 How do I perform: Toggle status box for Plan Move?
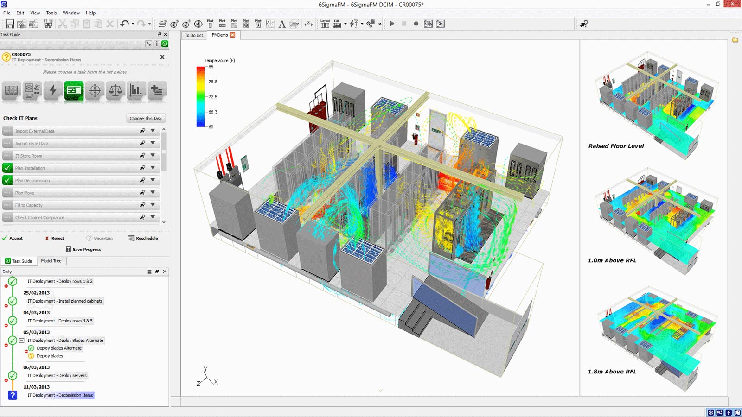pos(7,193)
